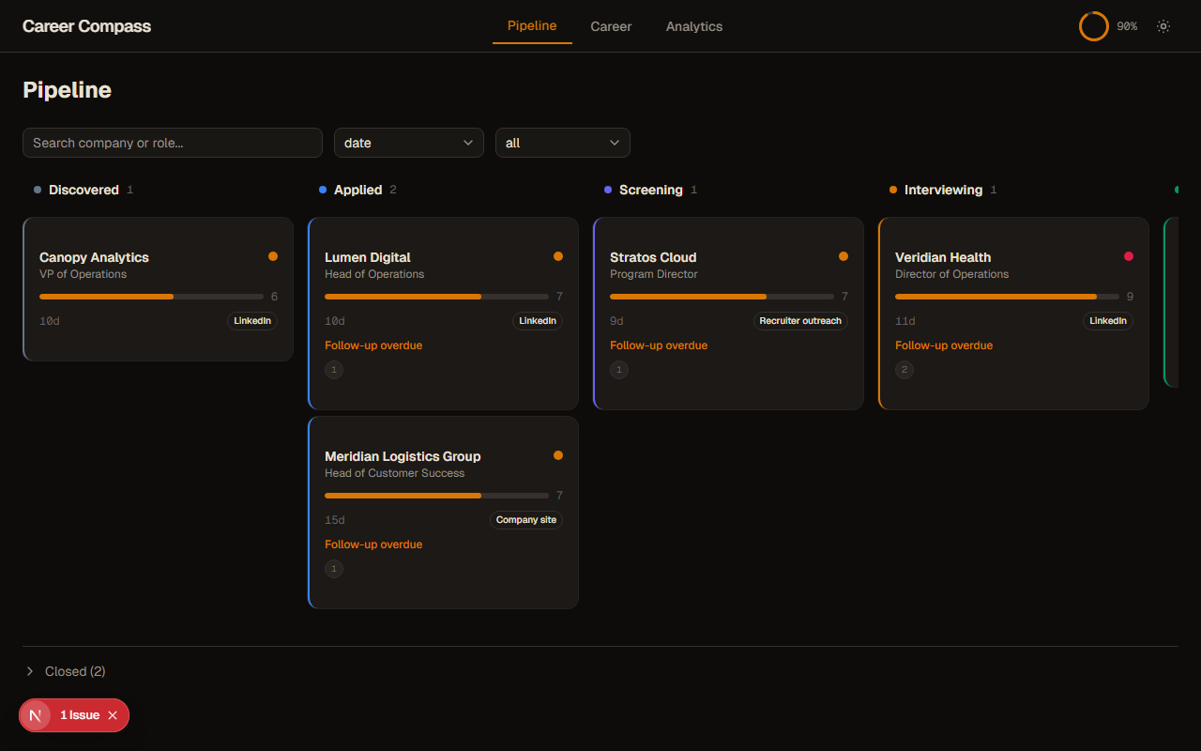Toggle the light/dark theme sun icon
The width and height of the screenshot is (1201, 751).
pyautogui.click(x=1163, y=26)
